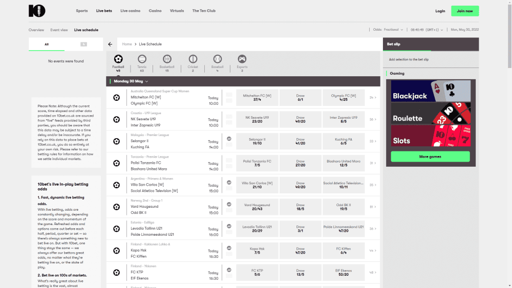Click football icon for Kapa Hsk match
Screen dimensions: 512x288
117,251
